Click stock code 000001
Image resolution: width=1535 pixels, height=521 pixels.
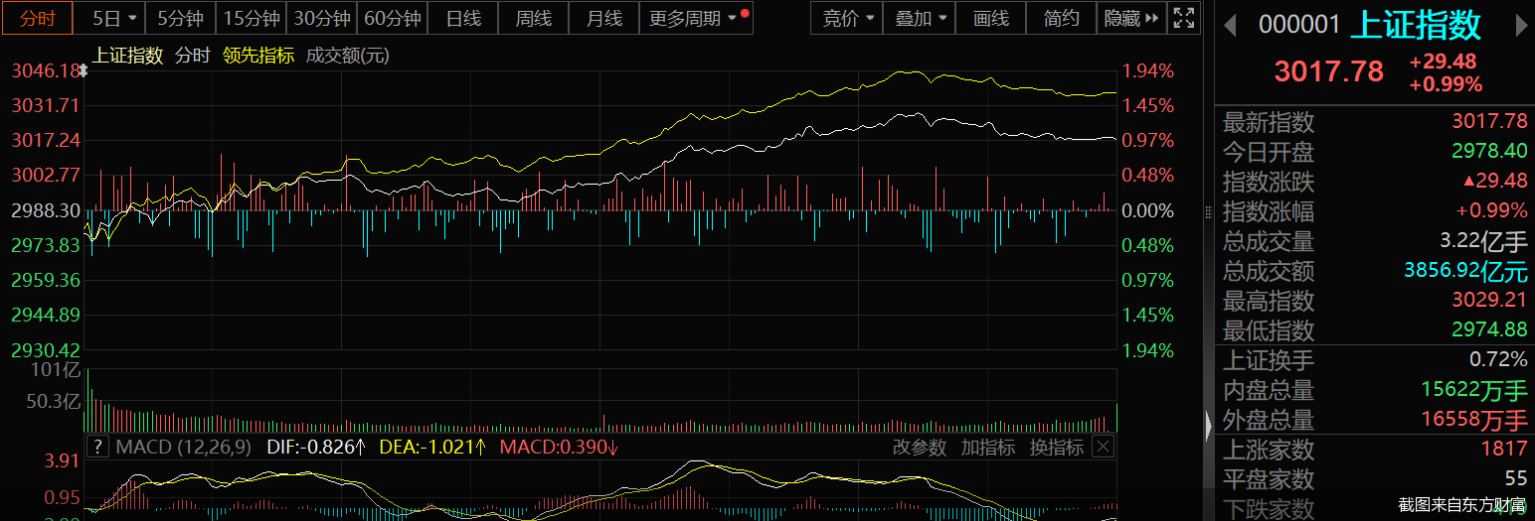[x=1299, y=26]
